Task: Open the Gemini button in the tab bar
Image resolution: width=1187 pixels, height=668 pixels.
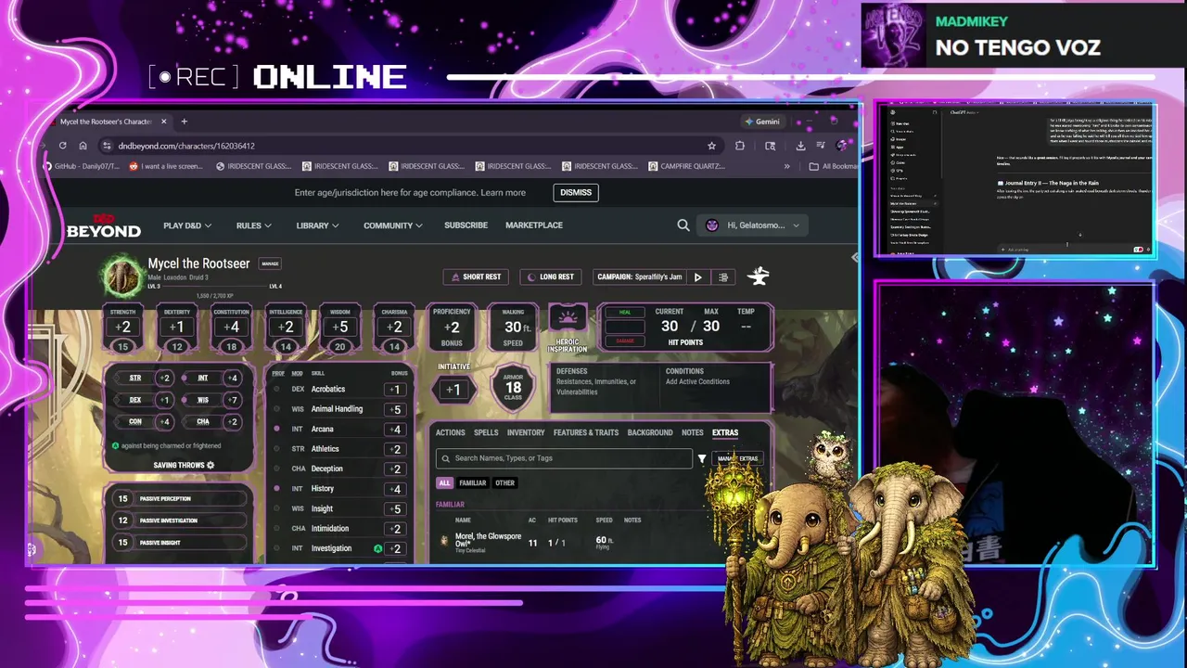Action: pyautogui.click(x=761, y=122)
